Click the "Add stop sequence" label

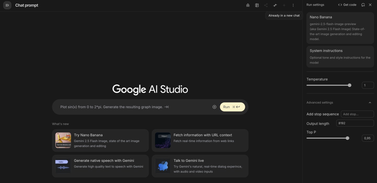tap(323, 114)
